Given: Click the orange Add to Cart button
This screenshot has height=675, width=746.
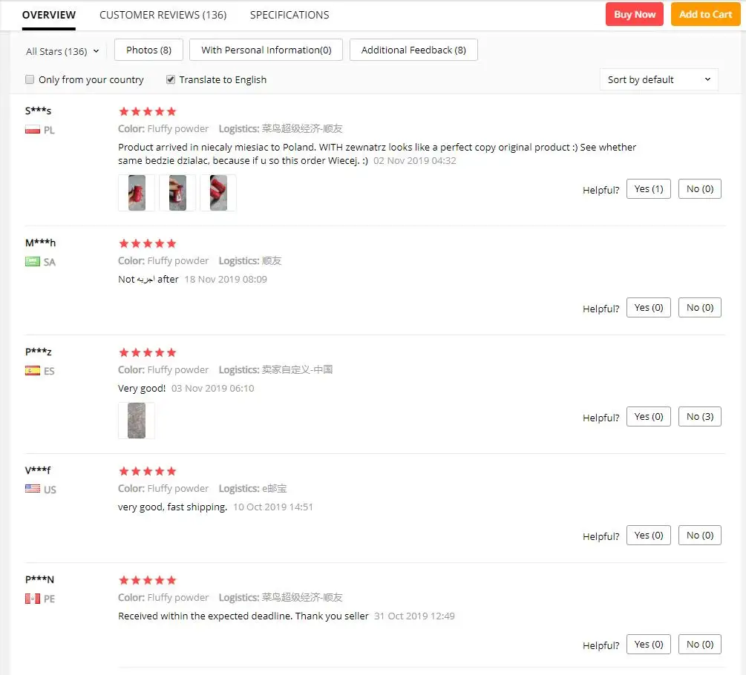Looking at the screenshot, I should (x=705, y=14).
